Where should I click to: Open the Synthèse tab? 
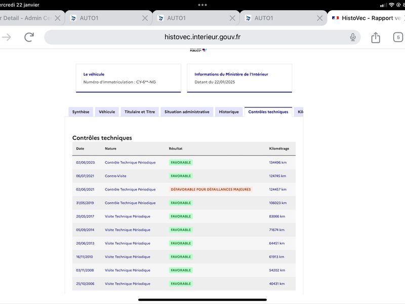[x=80, y=112]
